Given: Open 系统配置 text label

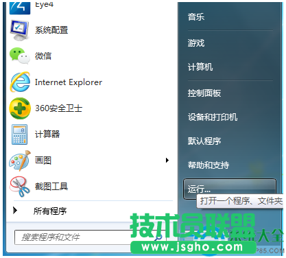Looking at the screenshot, I should click(x=51, y=30).
